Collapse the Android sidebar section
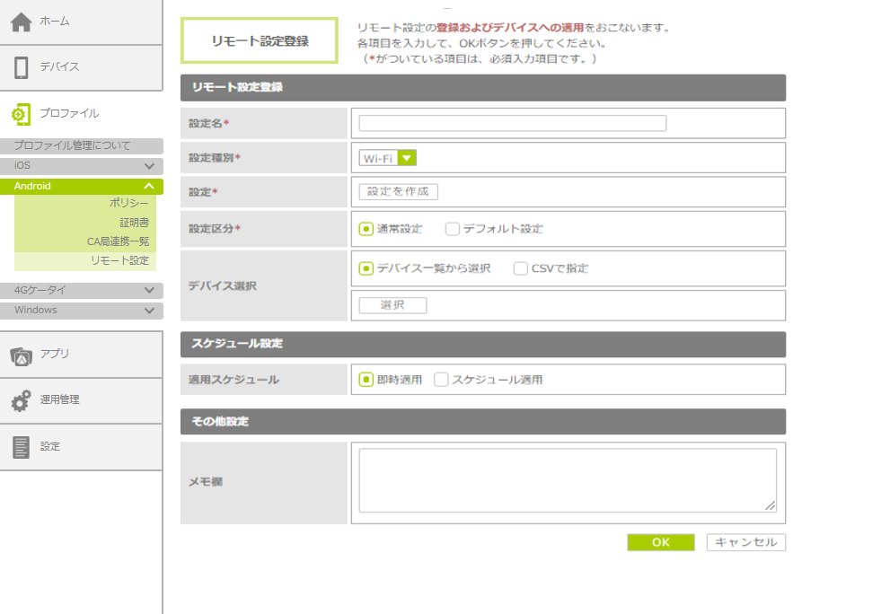The image size is (890, 614). pos(149,187)
